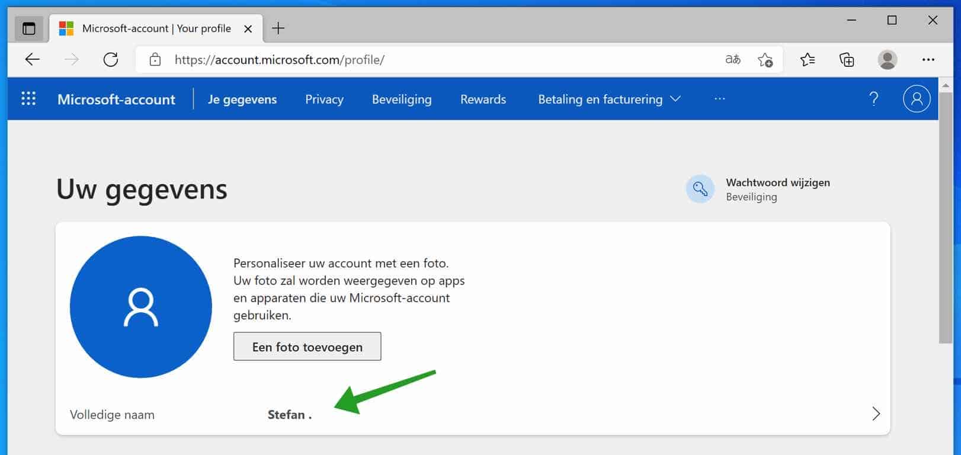Image resolution: width=961 pixels, height=455 pixels.
Task: Open the Edge profile picture icon
Action: (x=887, y=59)
